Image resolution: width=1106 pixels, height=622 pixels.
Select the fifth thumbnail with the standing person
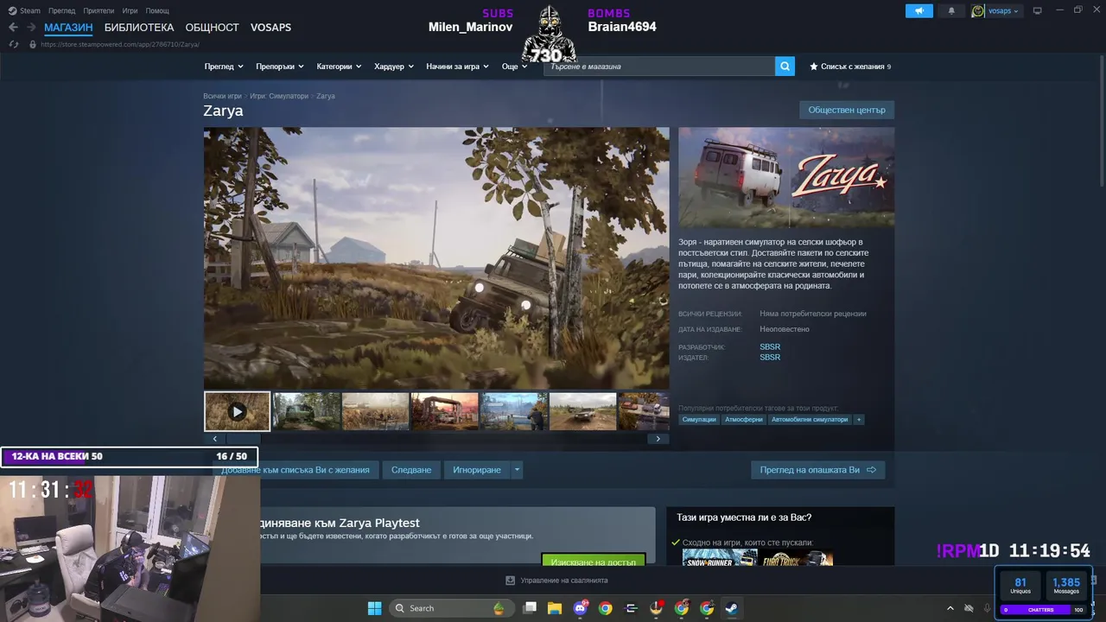[513, 411]
